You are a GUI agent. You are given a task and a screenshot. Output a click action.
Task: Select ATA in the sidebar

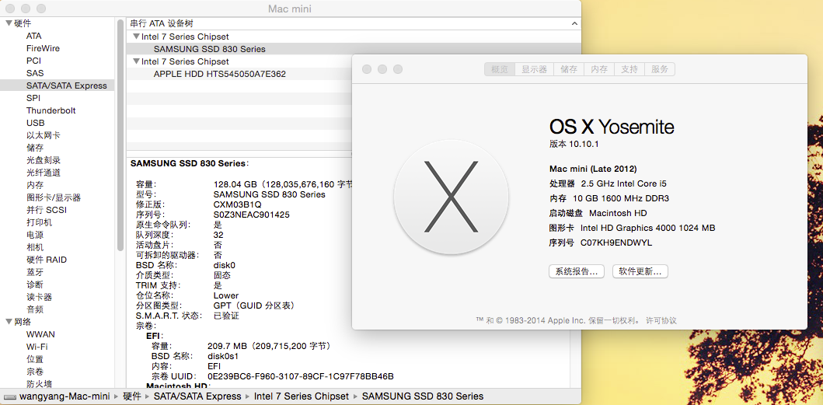tap(34, 36)
